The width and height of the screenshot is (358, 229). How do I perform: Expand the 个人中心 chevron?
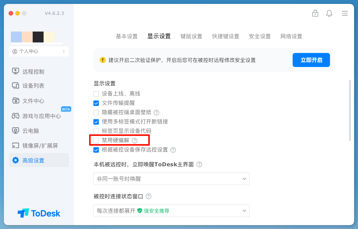coord(64,51)
